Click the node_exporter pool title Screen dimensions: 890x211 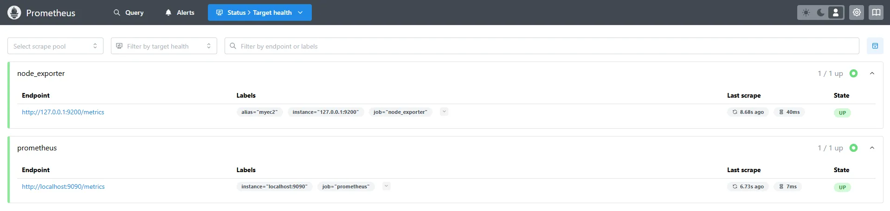[x=41, y=73]
